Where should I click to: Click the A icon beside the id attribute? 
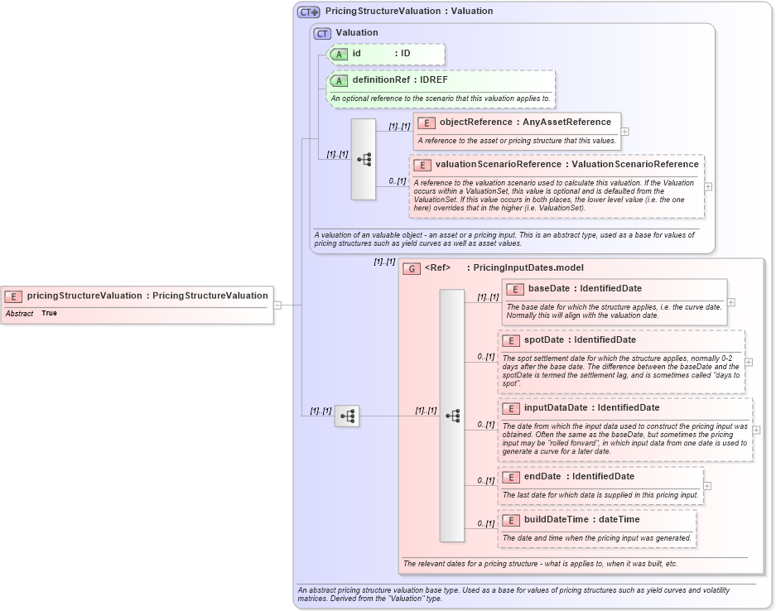(x=338, y=54)
